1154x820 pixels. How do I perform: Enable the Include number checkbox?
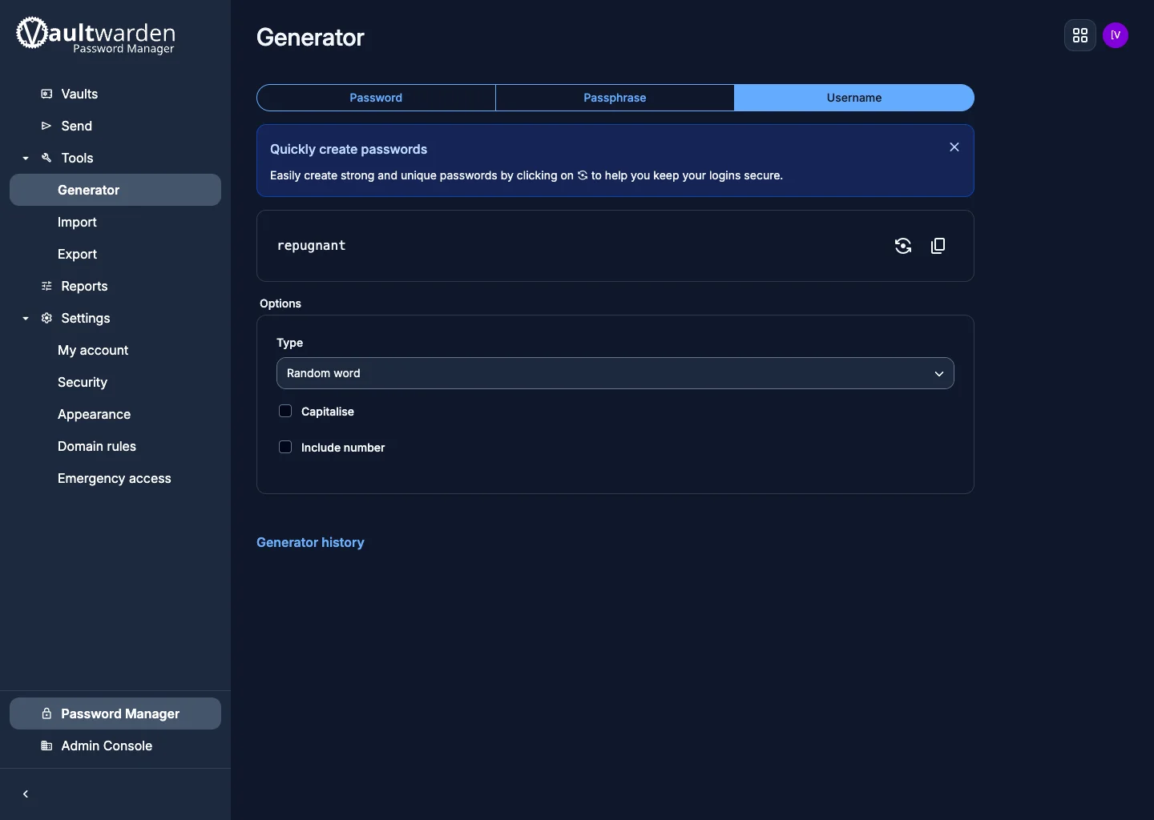pyautogui.click(x=285, y=447)
